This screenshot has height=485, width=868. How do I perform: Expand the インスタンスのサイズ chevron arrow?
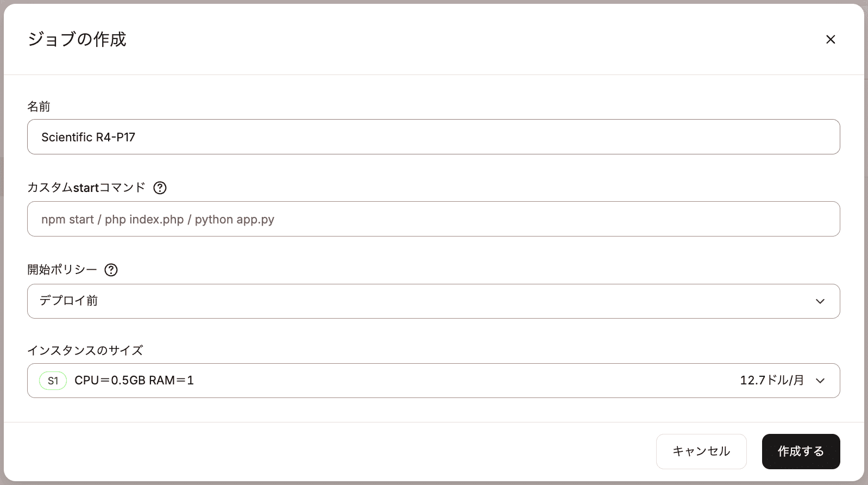point(820,381)
